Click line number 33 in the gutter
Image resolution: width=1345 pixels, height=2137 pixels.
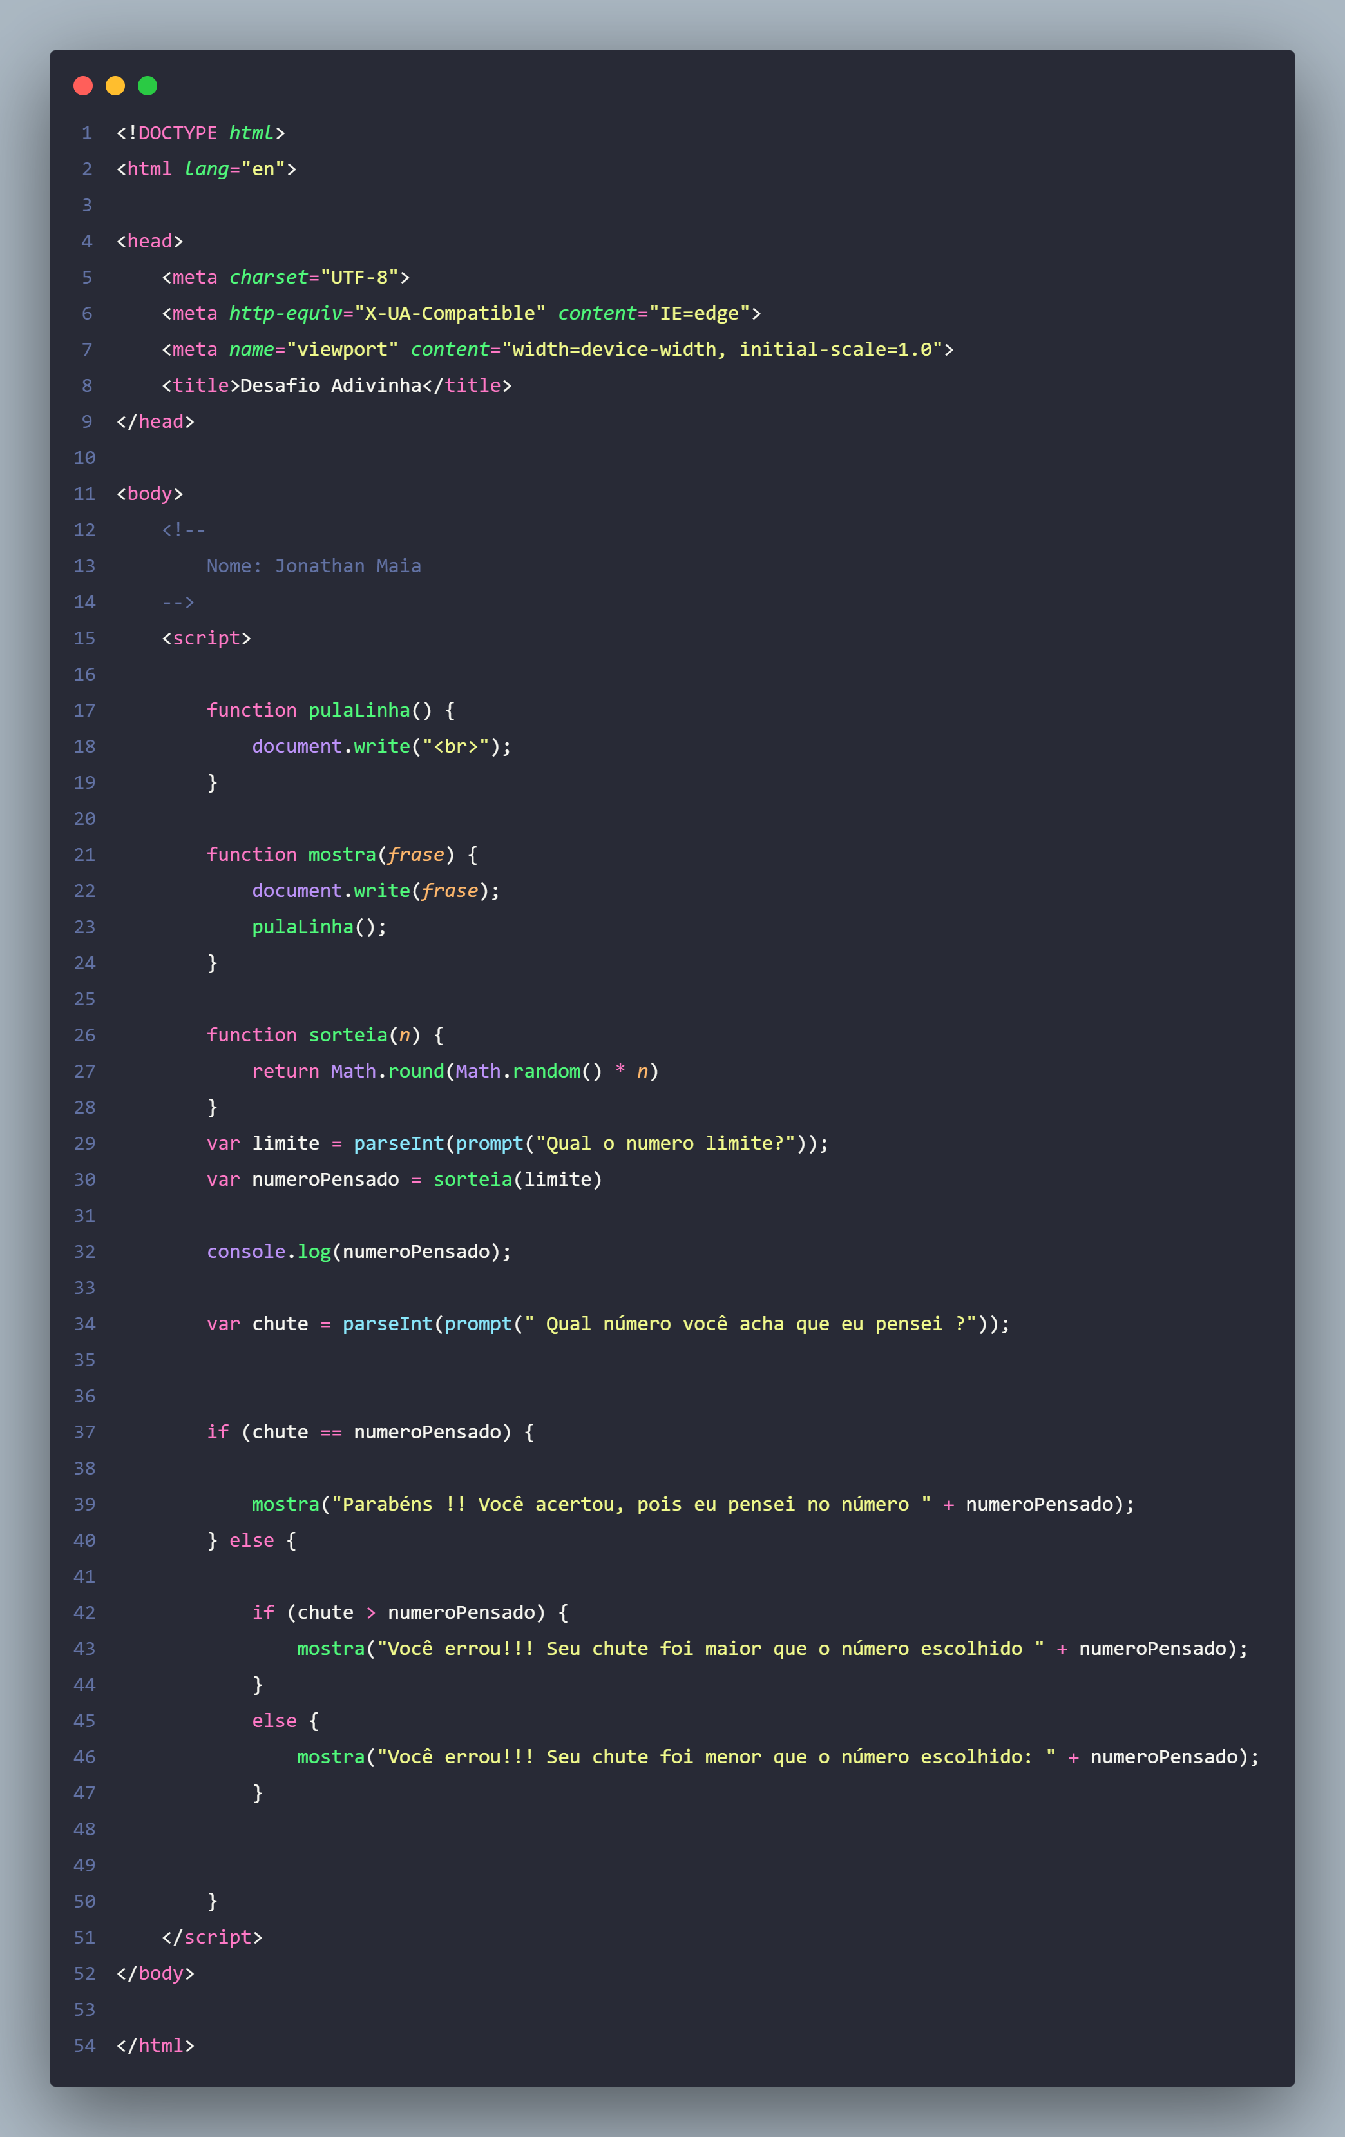click(84, 1288)
